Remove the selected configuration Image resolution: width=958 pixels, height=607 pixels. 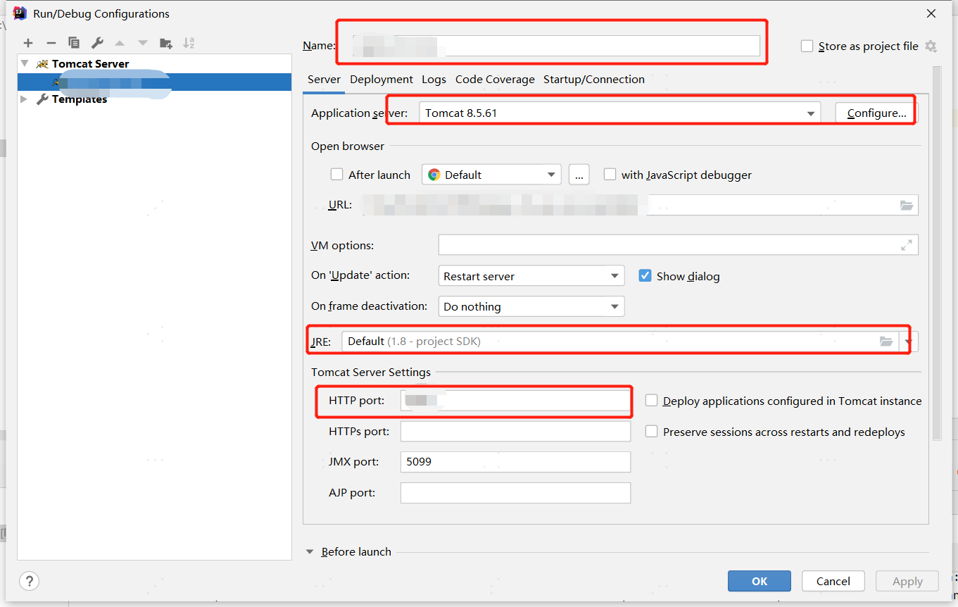[x=51, y=43]
